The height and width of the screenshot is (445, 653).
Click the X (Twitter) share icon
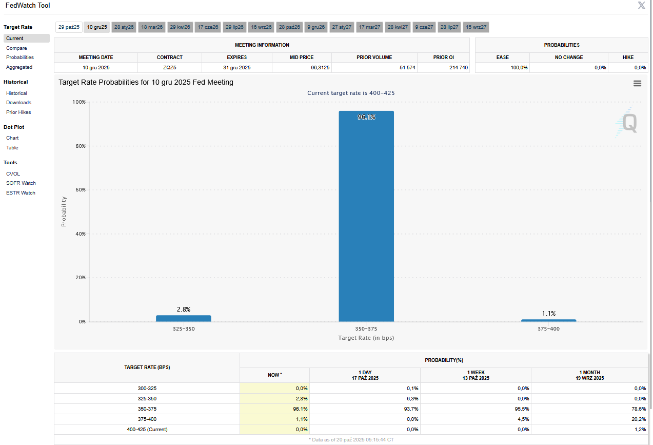click(641, 6)
